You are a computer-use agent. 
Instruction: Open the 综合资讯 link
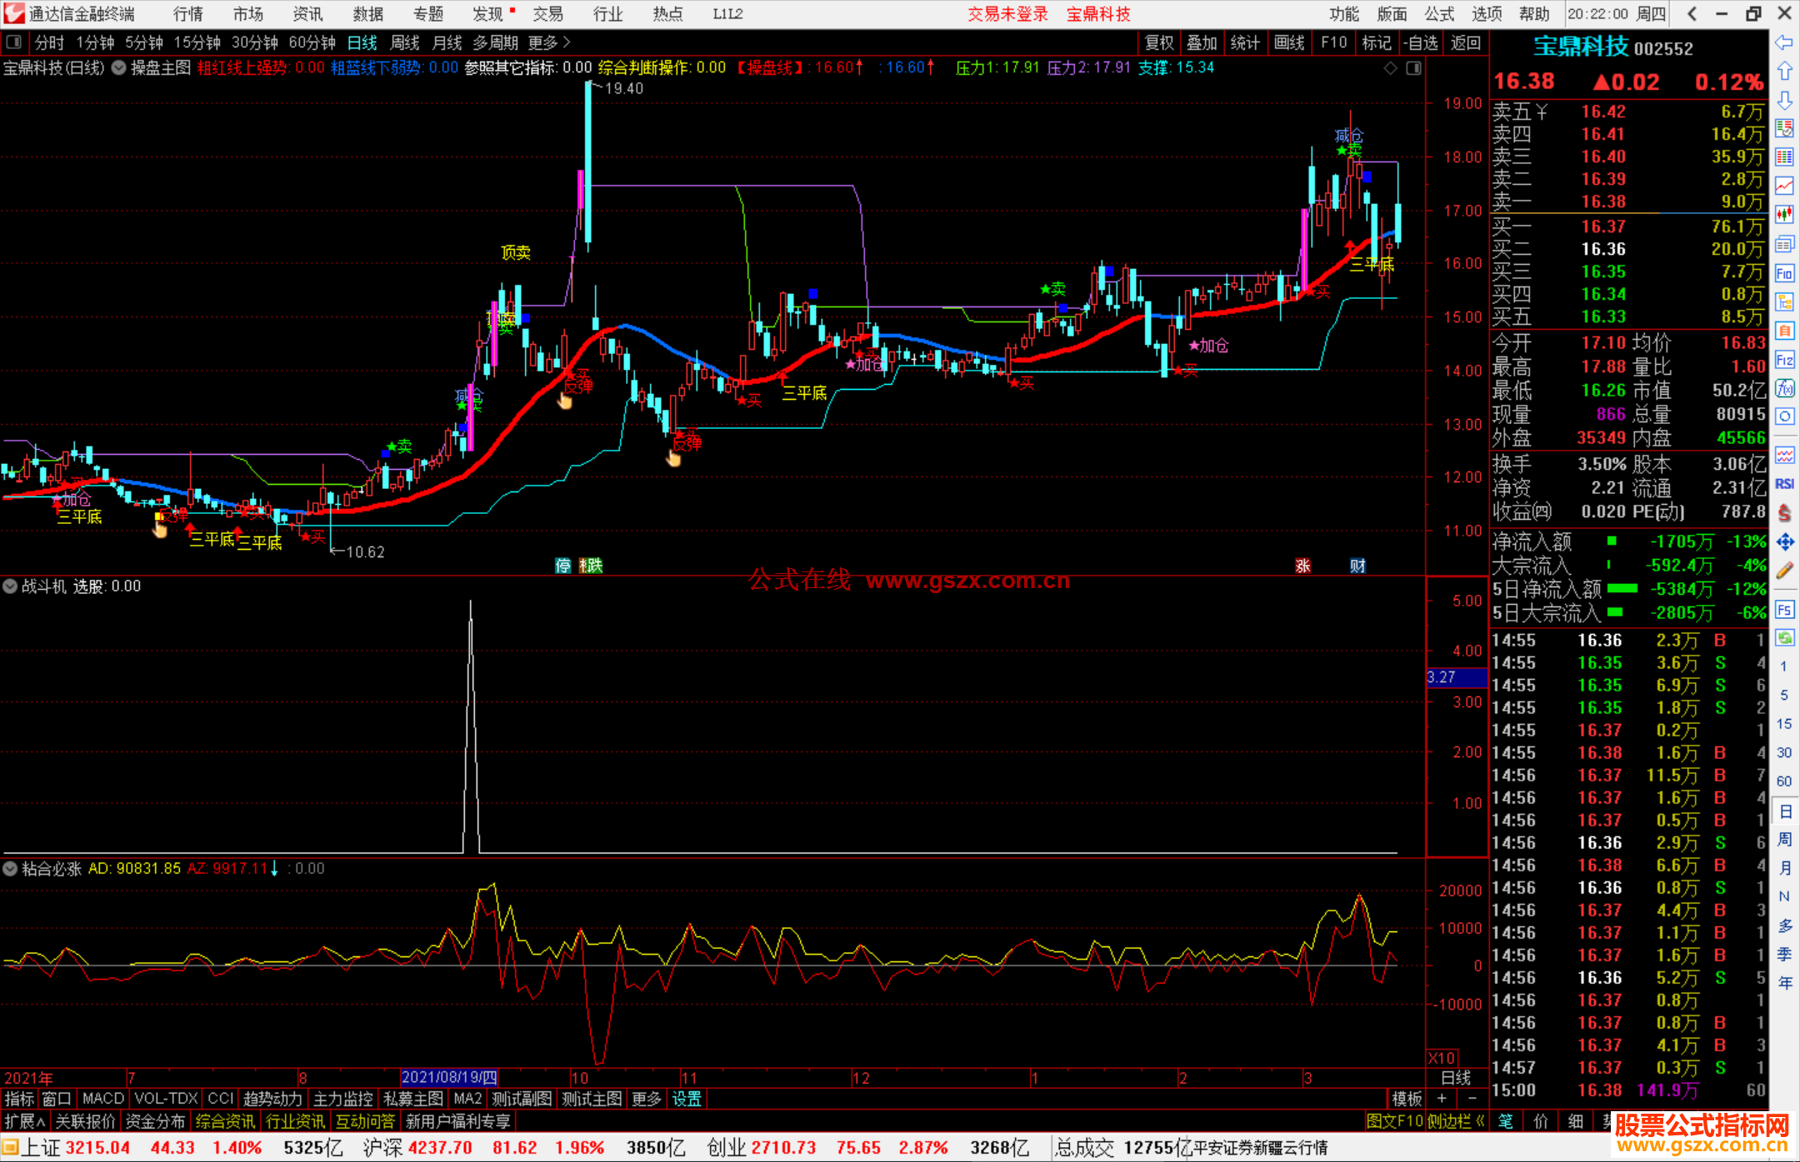(x=225, y=1121)
